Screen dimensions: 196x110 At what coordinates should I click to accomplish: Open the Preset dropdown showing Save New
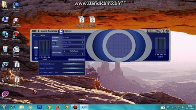tap(73, 42)
